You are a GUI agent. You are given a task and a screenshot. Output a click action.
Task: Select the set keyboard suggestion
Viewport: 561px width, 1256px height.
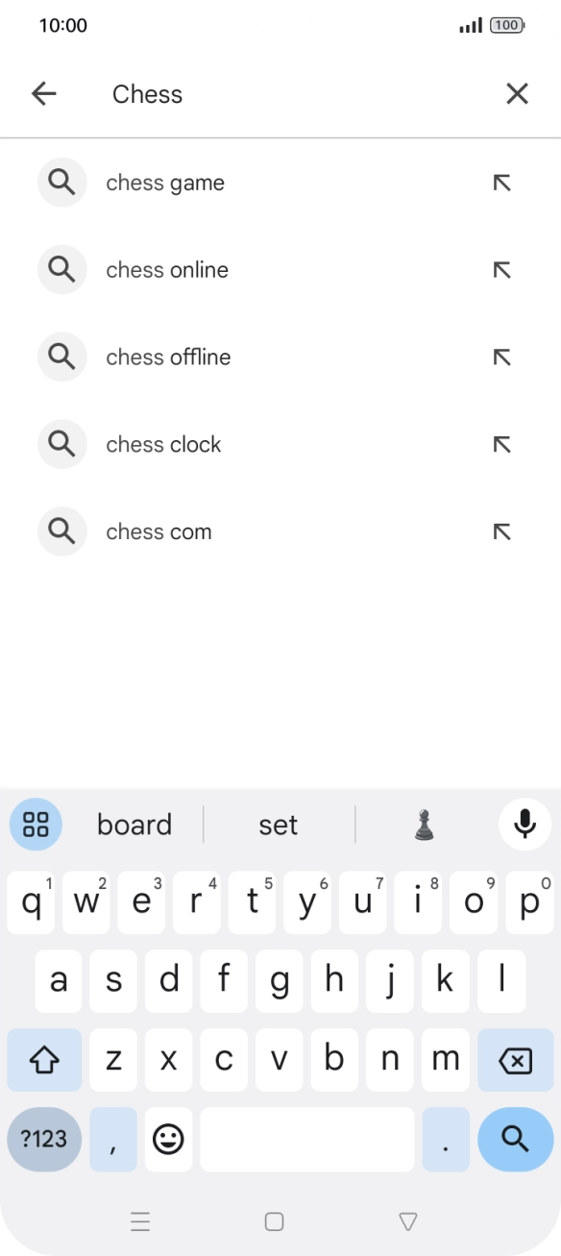[x=278, y=825]
